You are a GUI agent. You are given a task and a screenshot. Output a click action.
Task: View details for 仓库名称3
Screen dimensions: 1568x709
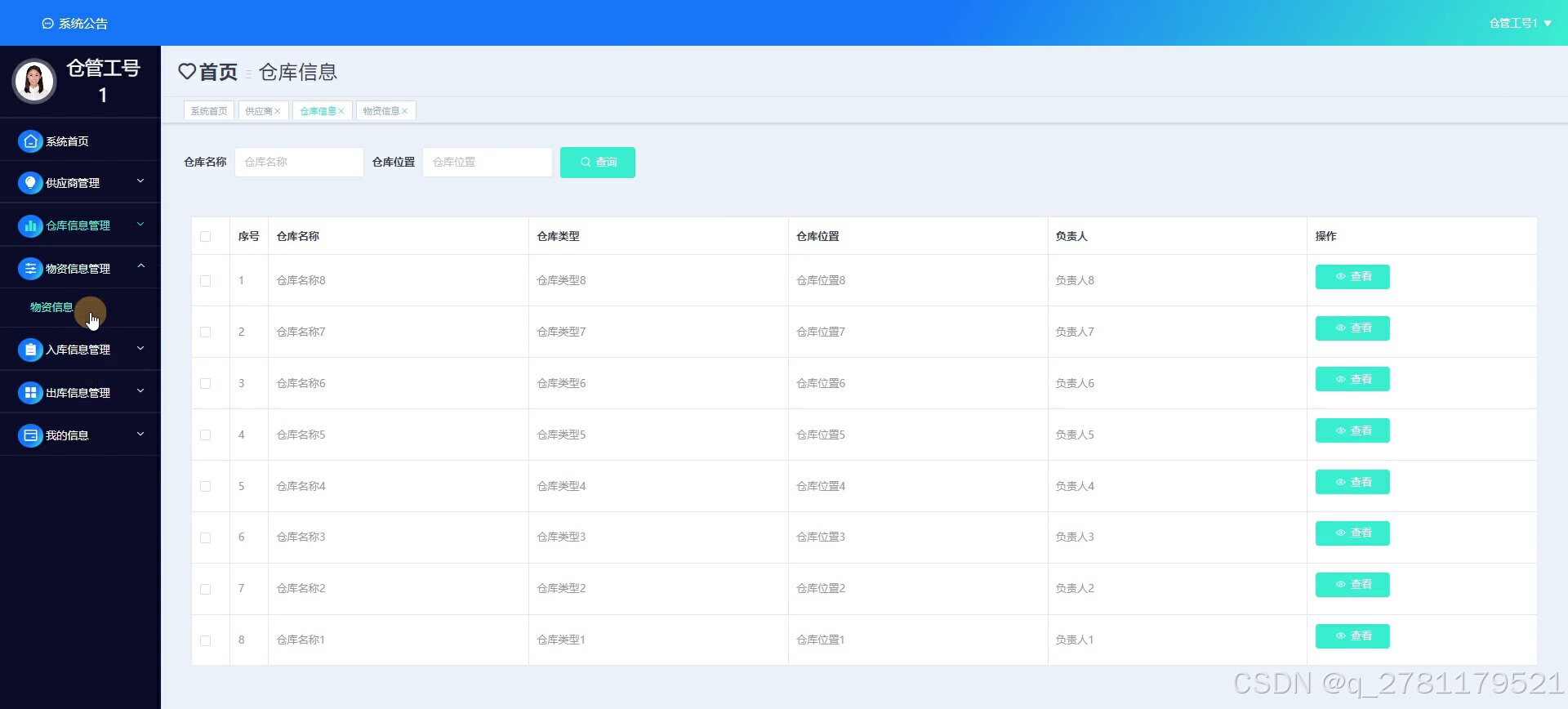[x=1352, y=533]
